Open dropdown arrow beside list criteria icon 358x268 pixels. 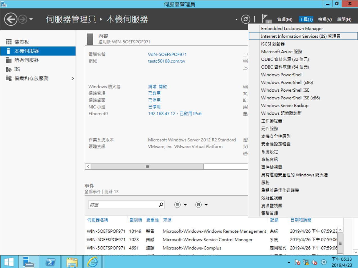point(185,205)
